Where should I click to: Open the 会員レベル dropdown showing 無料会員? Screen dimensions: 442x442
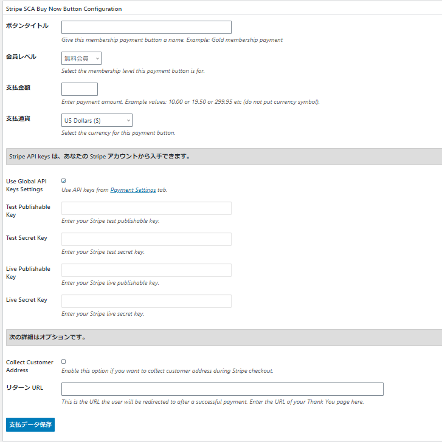[81, 58]
